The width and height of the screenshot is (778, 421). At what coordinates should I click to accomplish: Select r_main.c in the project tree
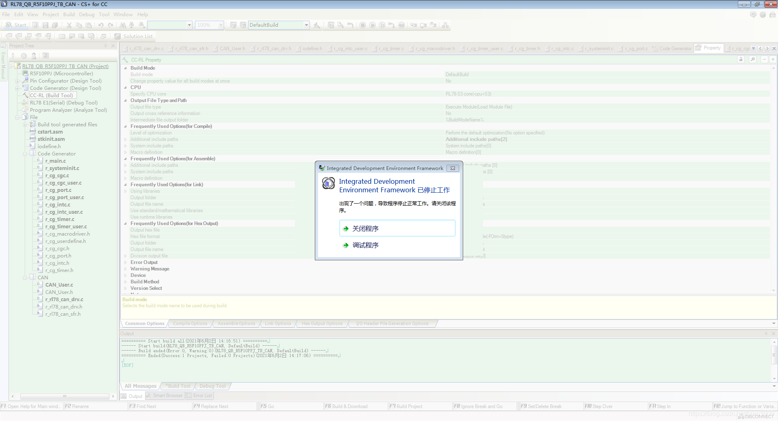[56, 161]
